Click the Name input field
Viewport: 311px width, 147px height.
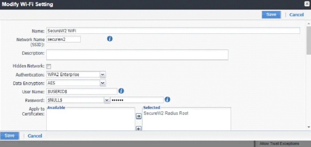point(173,31)
